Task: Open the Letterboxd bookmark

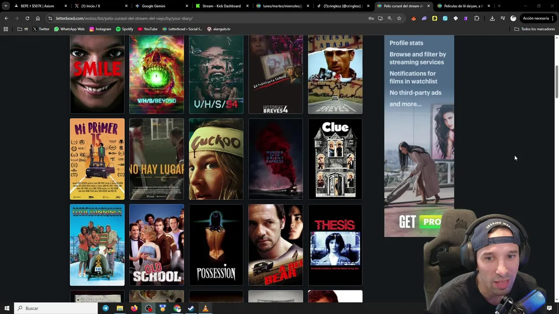Action: 182,29
